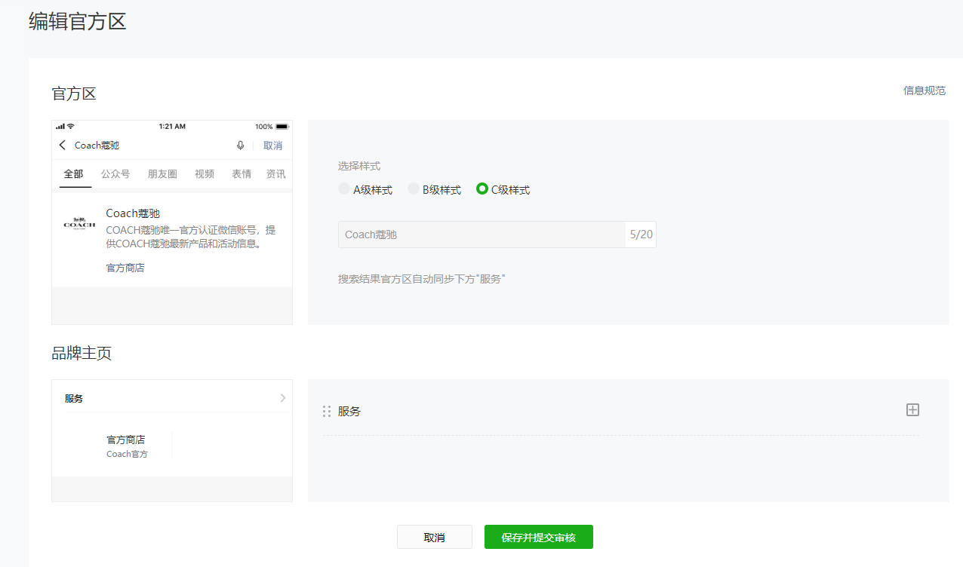Image resolution: width=963 pixels, height=567 pixels.
Task: Click the 品牌主页 section heading
Action: click(x=82, y=354)
